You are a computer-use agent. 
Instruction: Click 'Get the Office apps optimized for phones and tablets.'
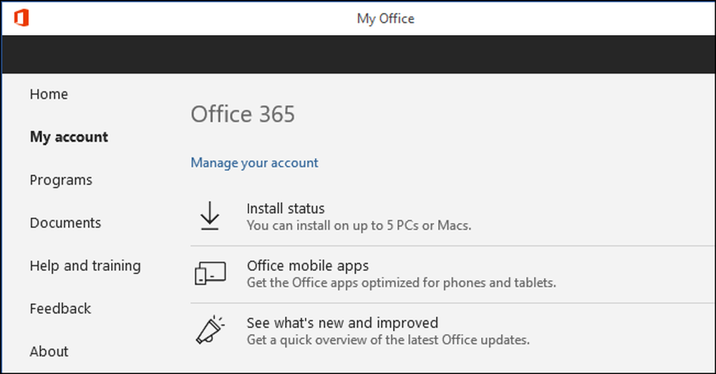[x=402, y=282]
